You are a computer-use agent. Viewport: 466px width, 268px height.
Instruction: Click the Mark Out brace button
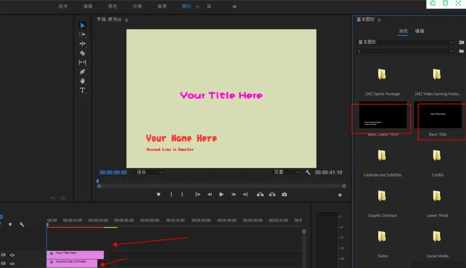pyautogui.click(x=182, y=194)
